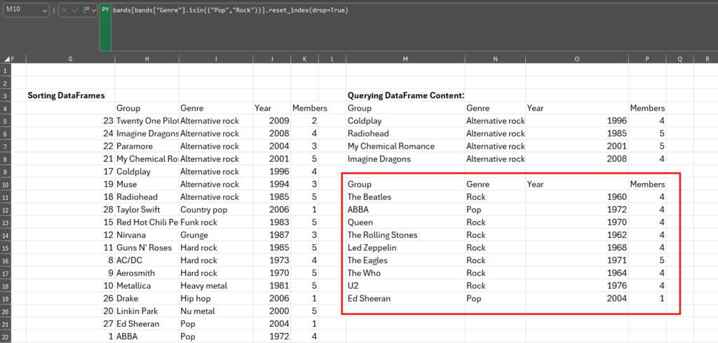Select column G header
This screenshot has width=718, height=343.
point(70,59)
